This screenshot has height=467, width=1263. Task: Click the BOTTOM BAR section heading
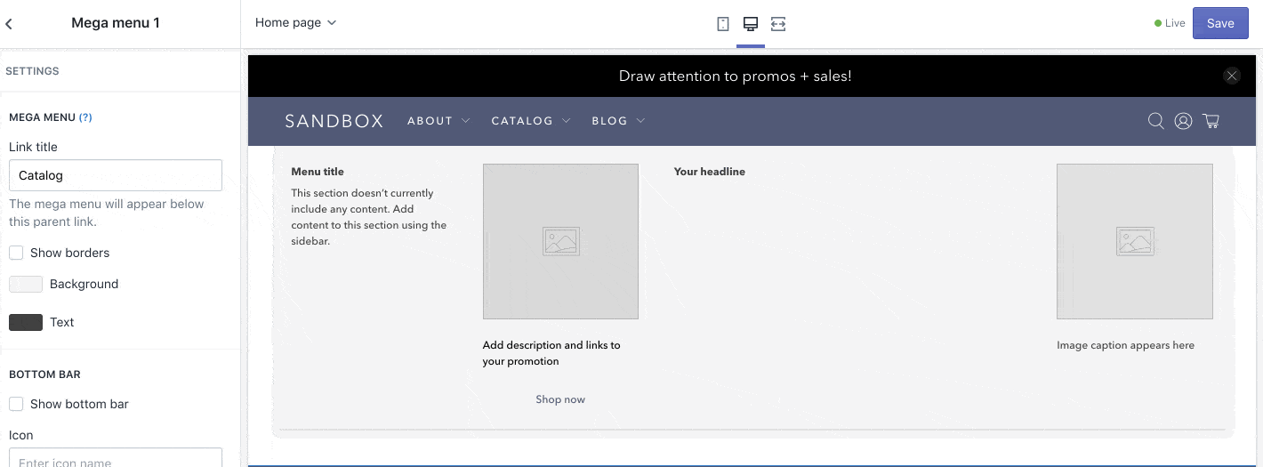(44, 375)
